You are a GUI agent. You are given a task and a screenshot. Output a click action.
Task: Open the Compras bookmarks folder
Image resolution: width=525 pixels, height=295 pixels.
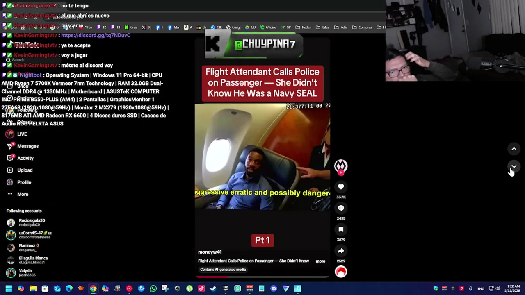click(x=362, y=27)
